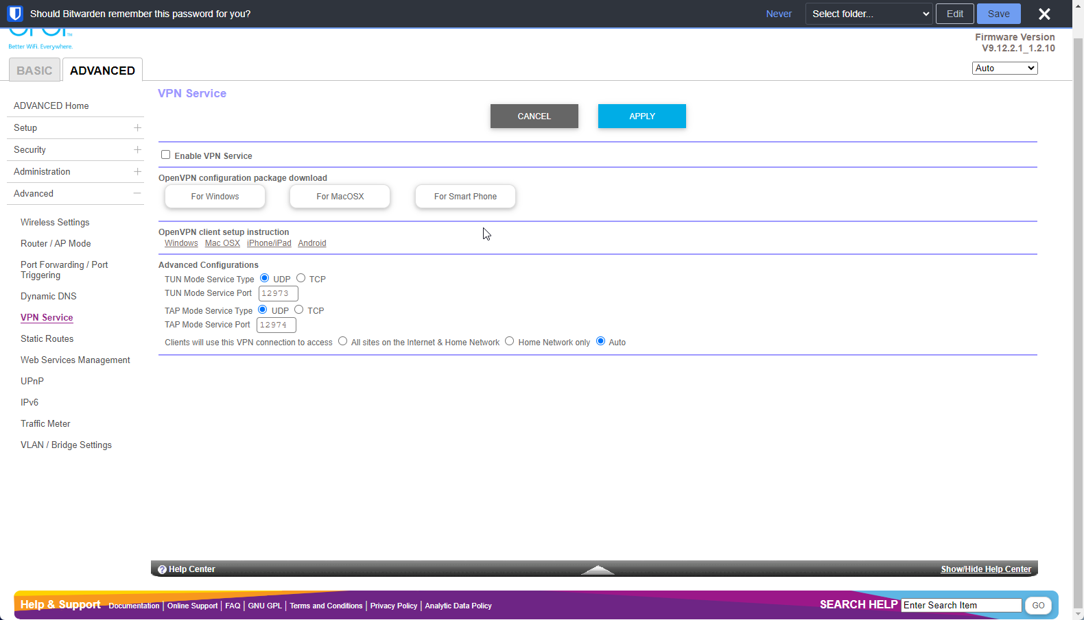Screen dimensions: 1084x620
Task: Open the Auto language dropdown
Action: coord(1004,68)
